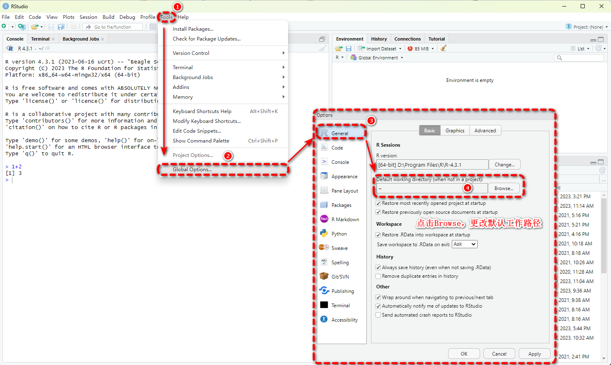Open Project (None) dropdown
Viewport: 611px width, 365px height.
587,27
